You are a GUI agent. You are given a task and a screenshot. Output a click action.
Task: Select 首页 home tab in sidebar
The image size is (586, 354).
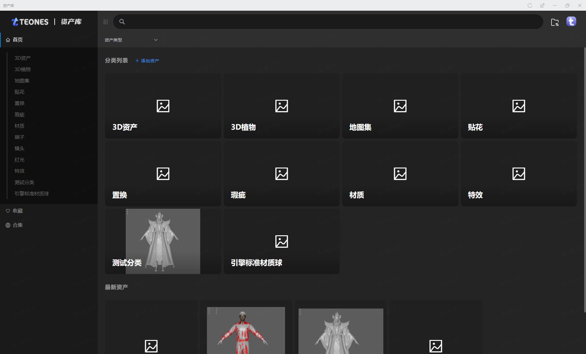point(18,40)
